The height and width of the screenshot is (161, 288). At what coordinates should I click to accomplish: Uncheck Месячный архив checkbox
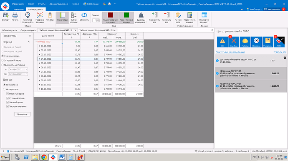pos(8,94)
